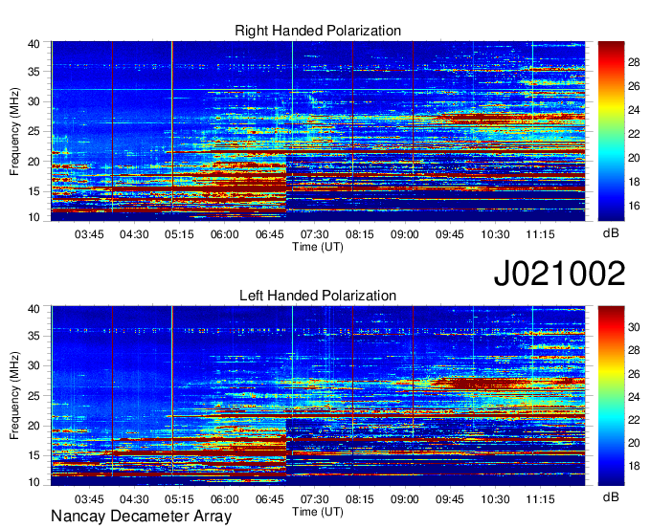Click the 10:30 time tick under Left Handed plot
The image size is (651, 528).
click(x=495, y=499)
